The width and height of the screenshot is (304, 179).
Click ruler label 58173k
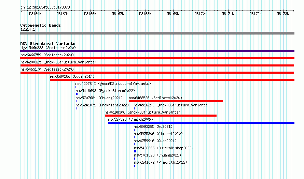click(x=283, y=14)
